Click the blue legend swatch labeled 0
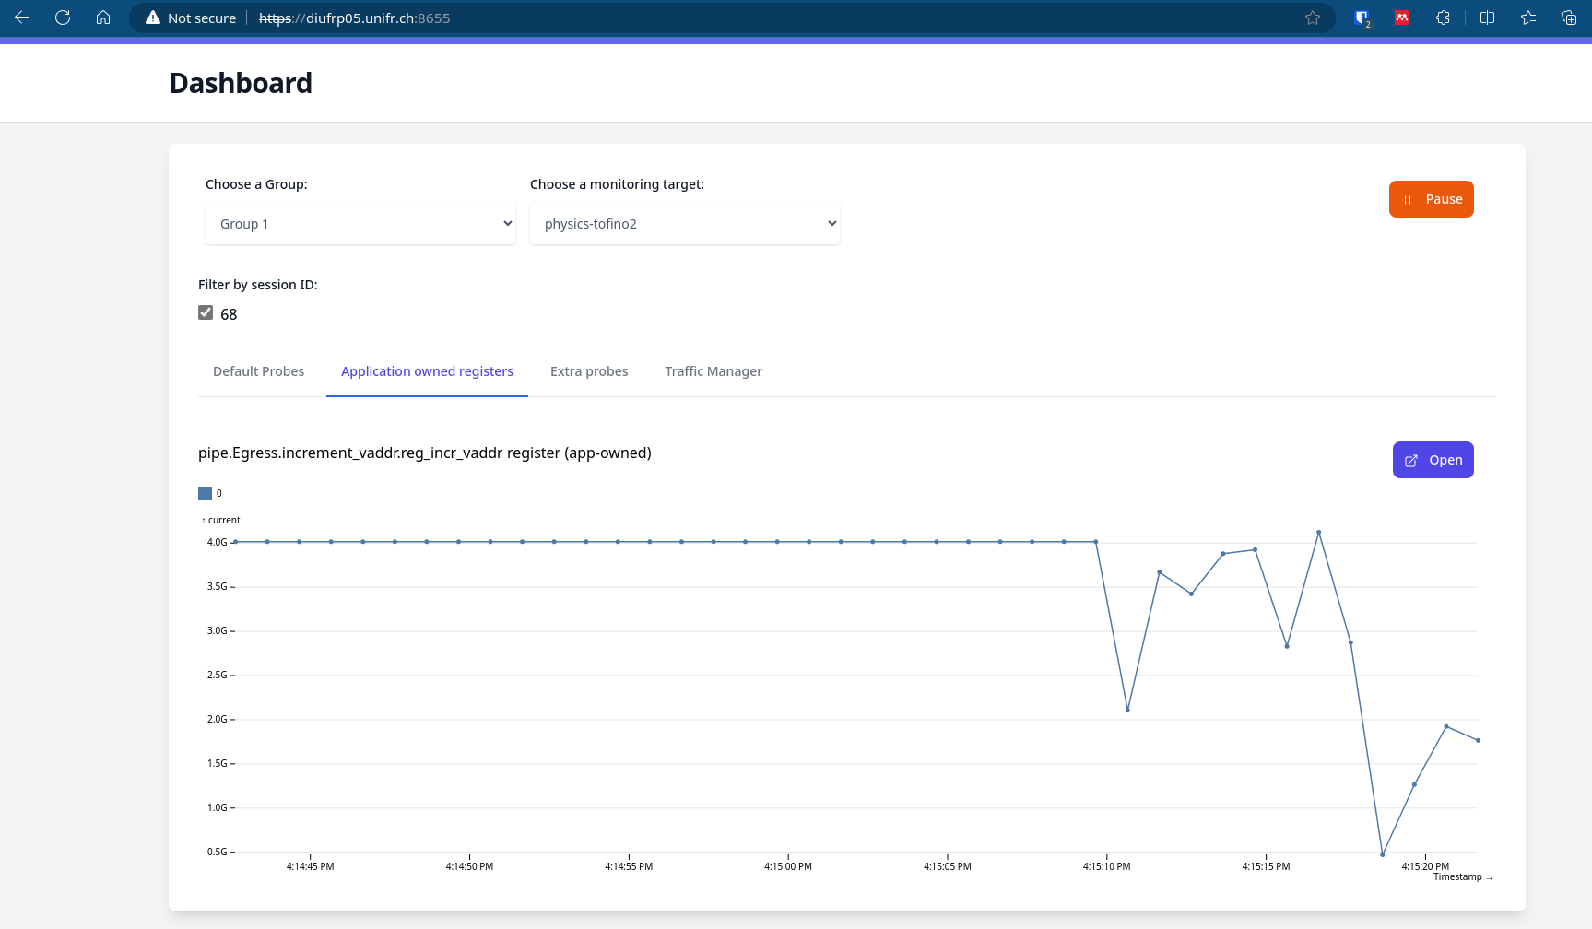The image size is (1592, 929). 205,493
